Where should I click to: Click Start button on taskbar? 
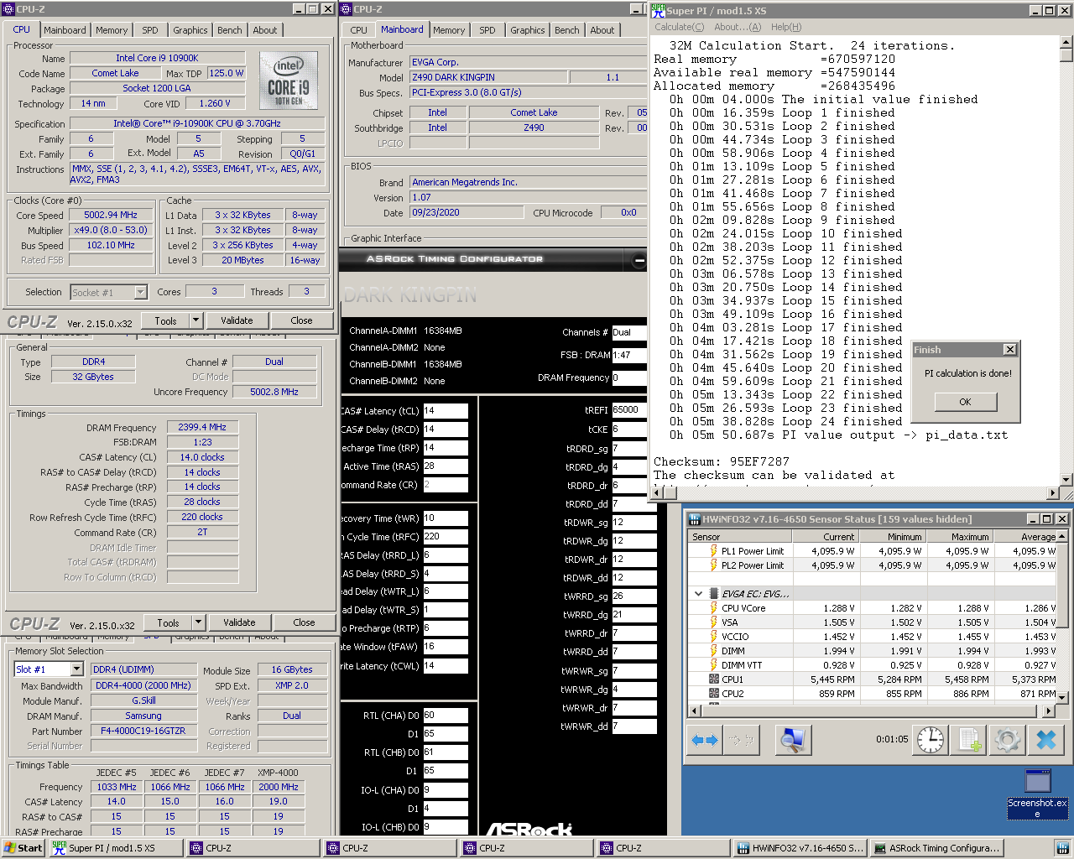click(x=23, y=848)
